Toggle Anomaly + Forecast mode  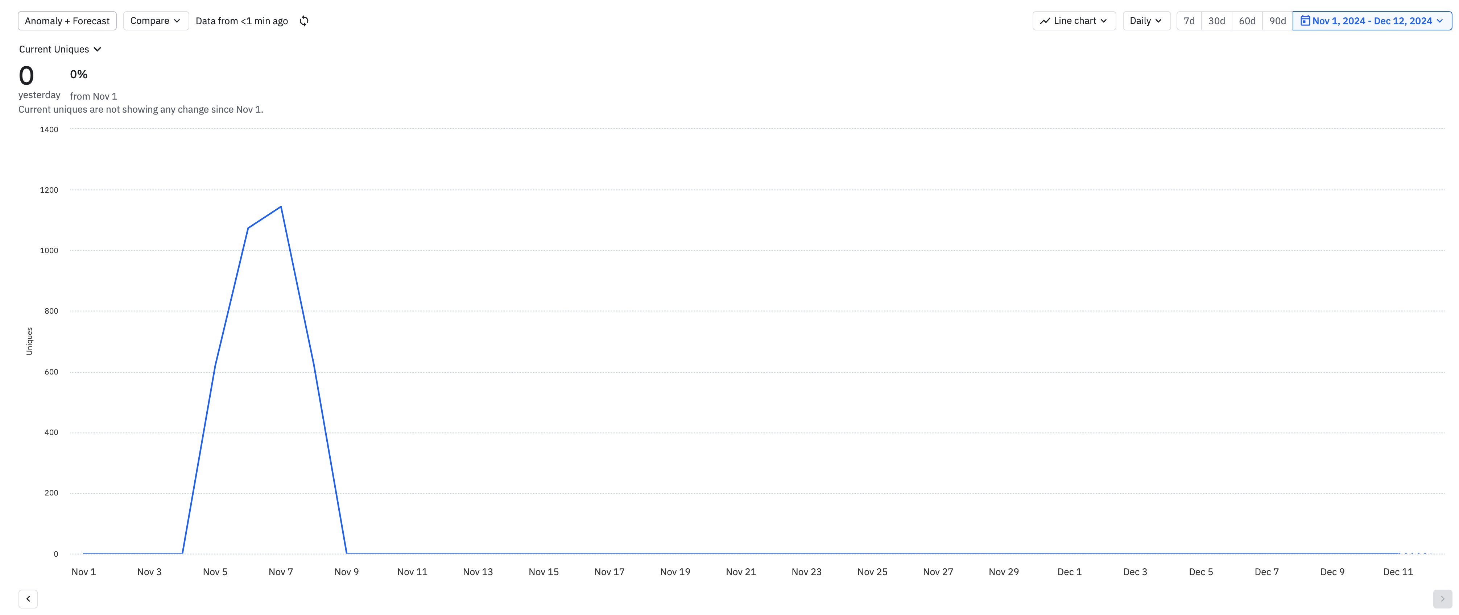pos(67,21)
